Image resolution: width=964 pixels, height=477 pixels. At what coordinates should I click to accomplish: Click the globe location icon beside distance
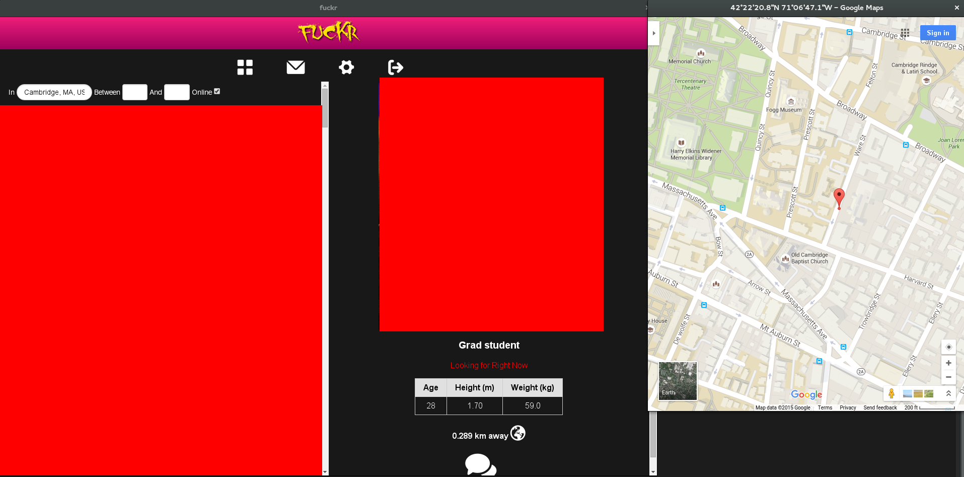pyautogui.click(x=518, y=433)
